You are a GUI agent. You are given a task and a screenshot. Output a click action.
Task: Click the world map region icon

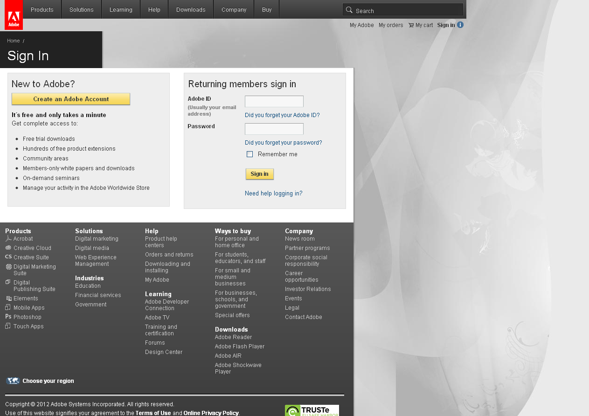tap(13, 381)
